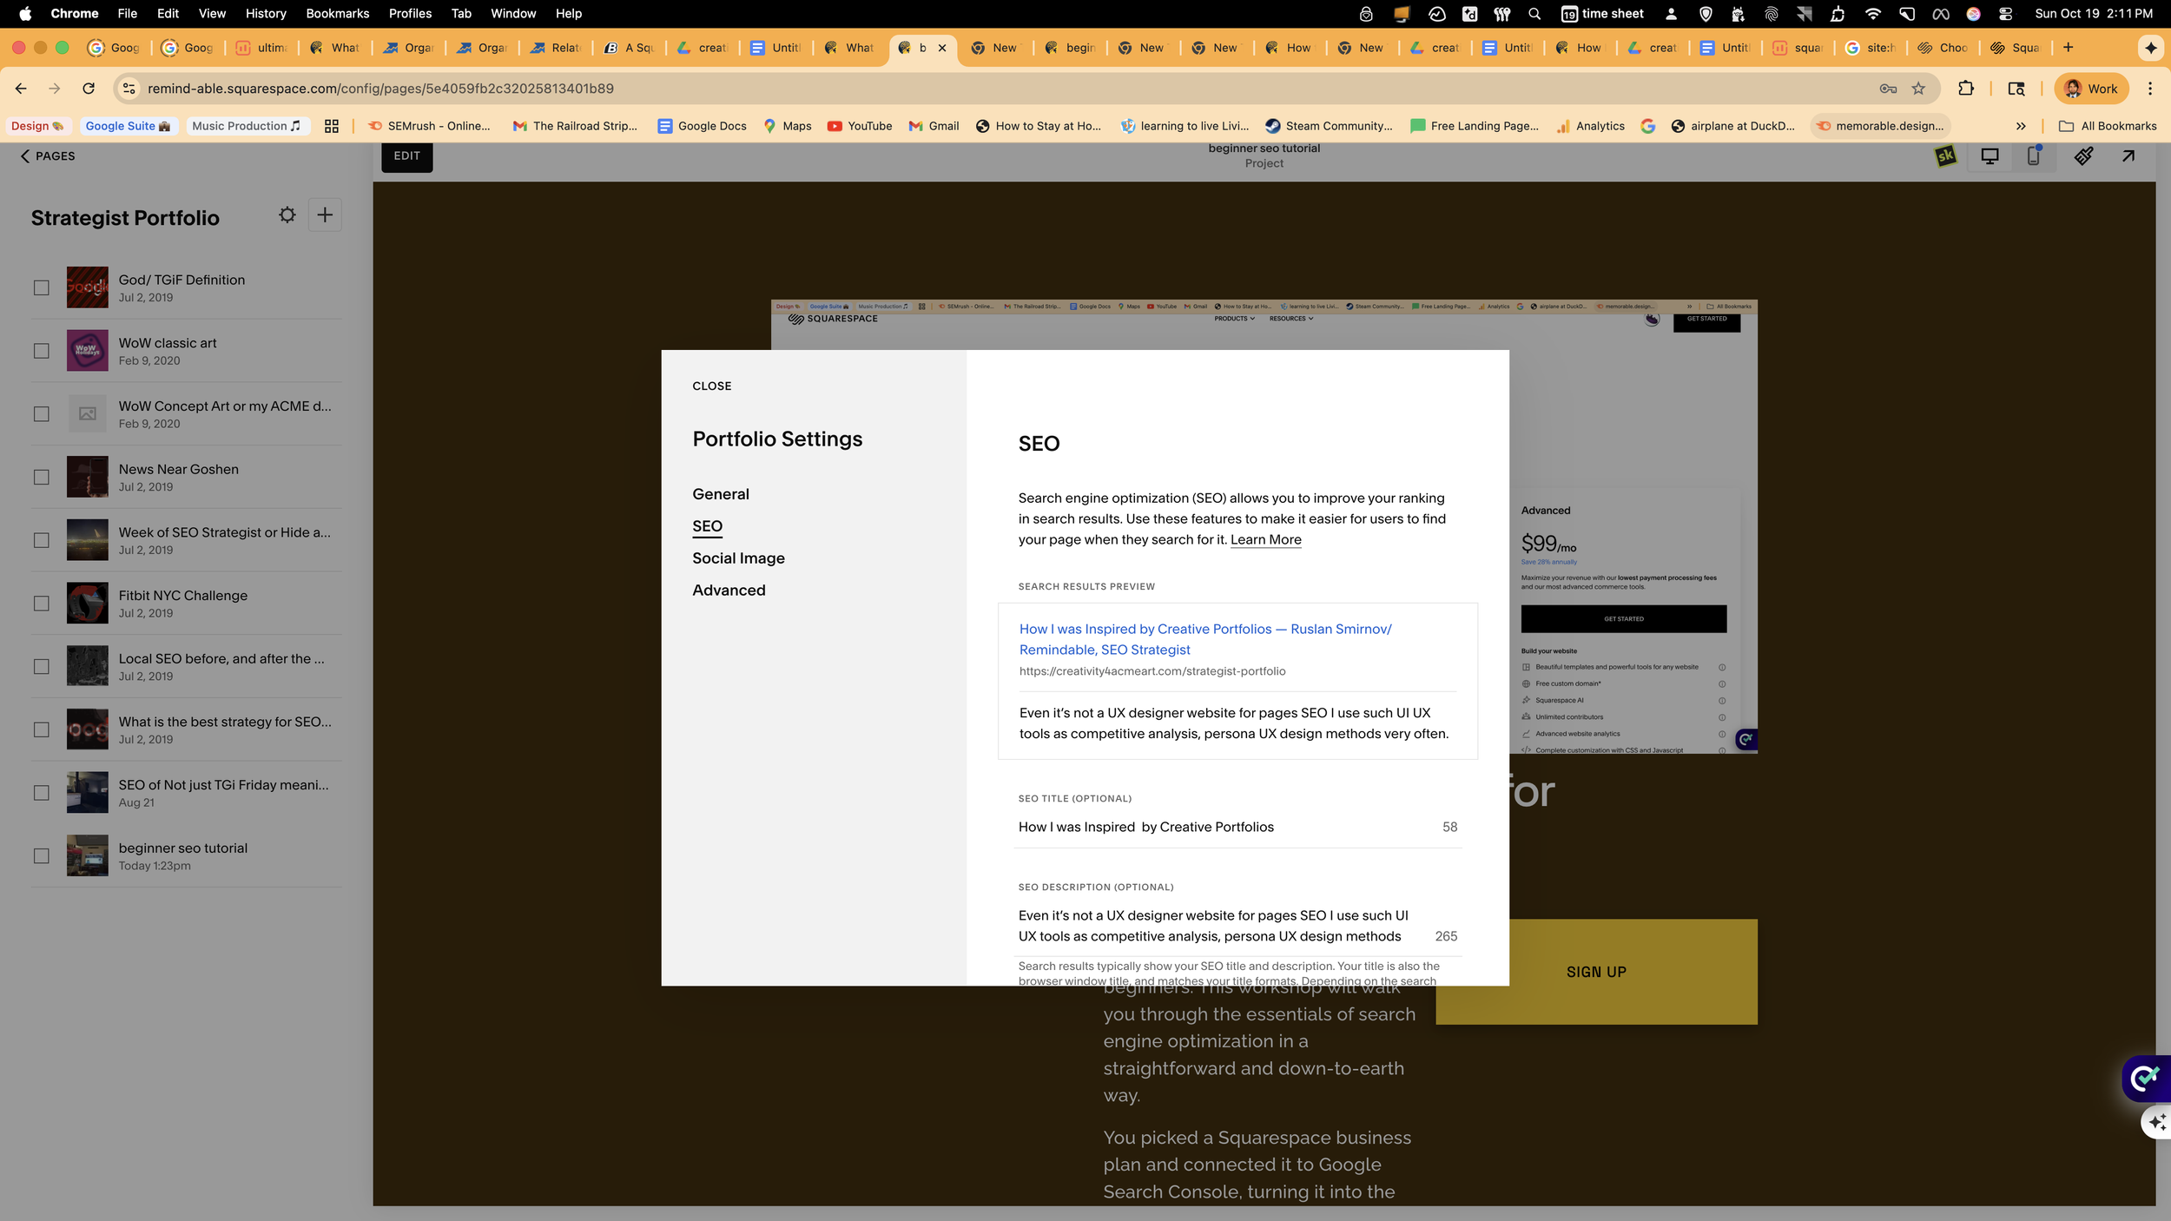Viewport: 2171px width, 1221px height.
Task: Bookmark this page with the star icon
Action: 1919,89
